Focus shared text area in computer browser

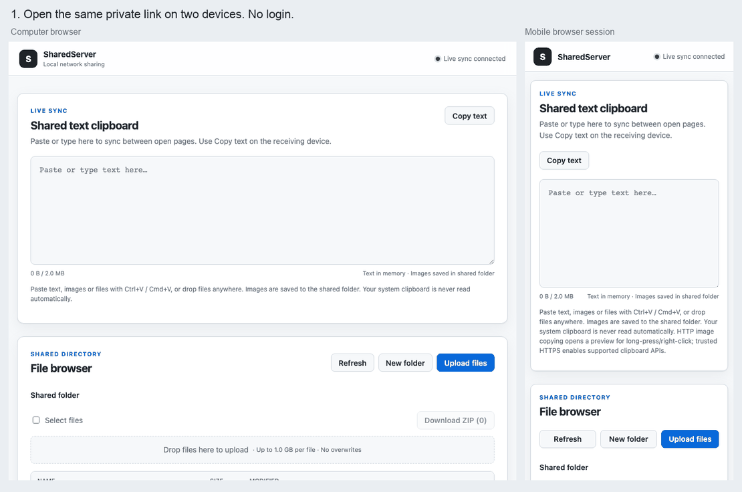pos(263,211)
